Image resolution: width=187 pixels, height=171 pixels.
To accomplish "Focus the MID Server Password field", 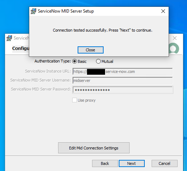I will (x=123, y=90).
